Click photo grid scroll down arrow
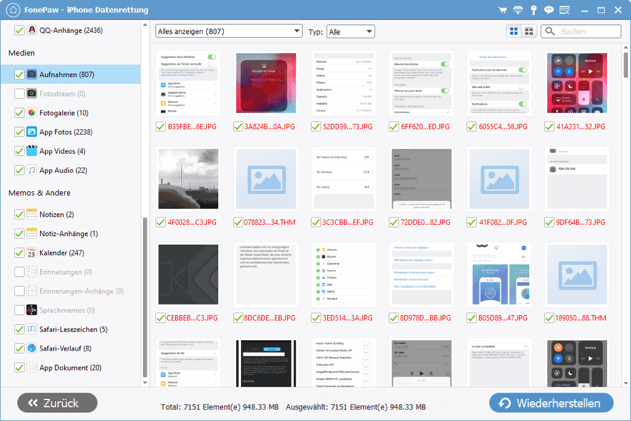The width and height of the screenshot is (631, 421). click(x=625, y=383)
